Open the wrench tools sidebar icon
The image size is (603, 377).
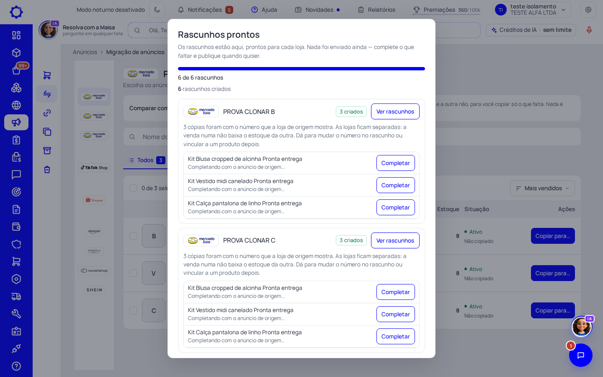[x=16, y=314]
